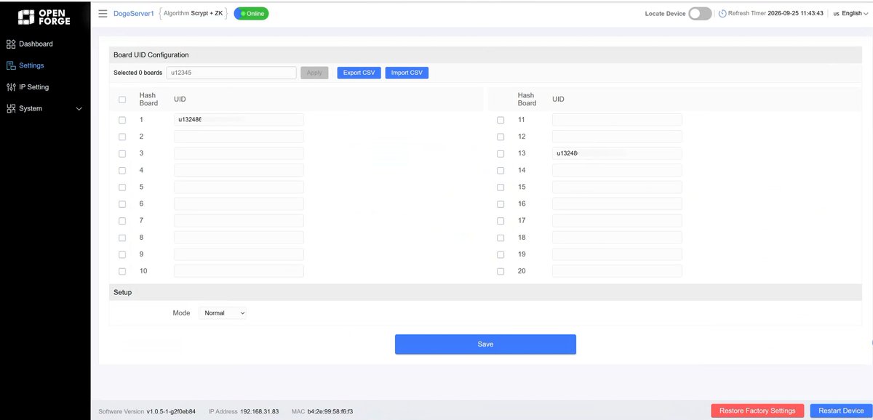Viewport: 873px width, 420px height.
Task: Click the DogeServer1 device name link
Action: 134,14
